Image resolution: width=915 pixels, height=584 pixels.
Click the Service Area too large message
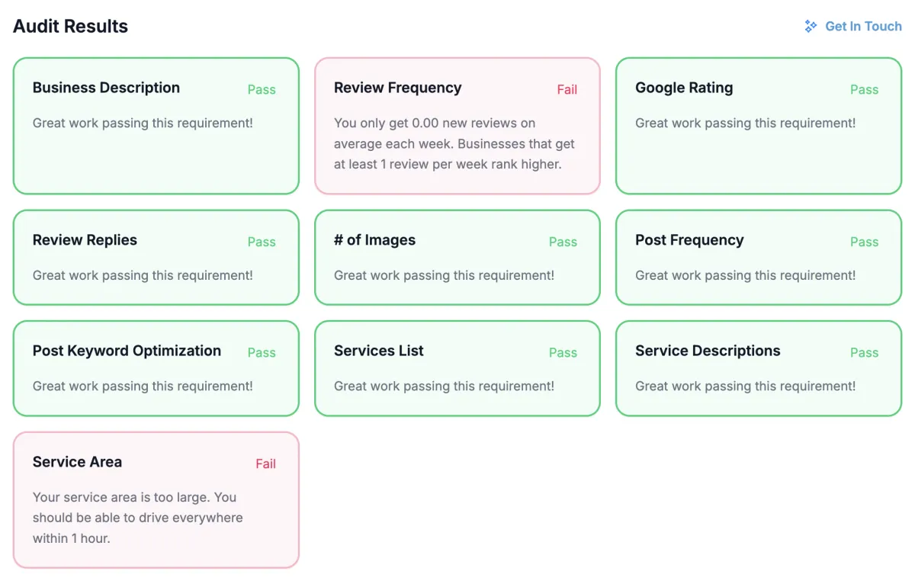pyautogui.click(x=137, y=518)
